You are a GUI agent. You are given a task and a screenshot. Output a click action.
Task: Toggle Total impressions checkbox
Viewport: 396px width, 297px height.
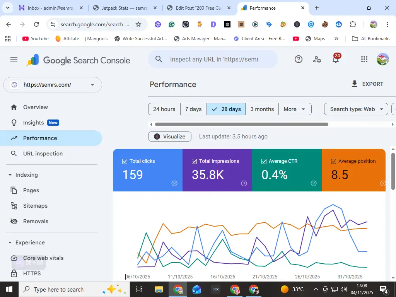(194, 161)
